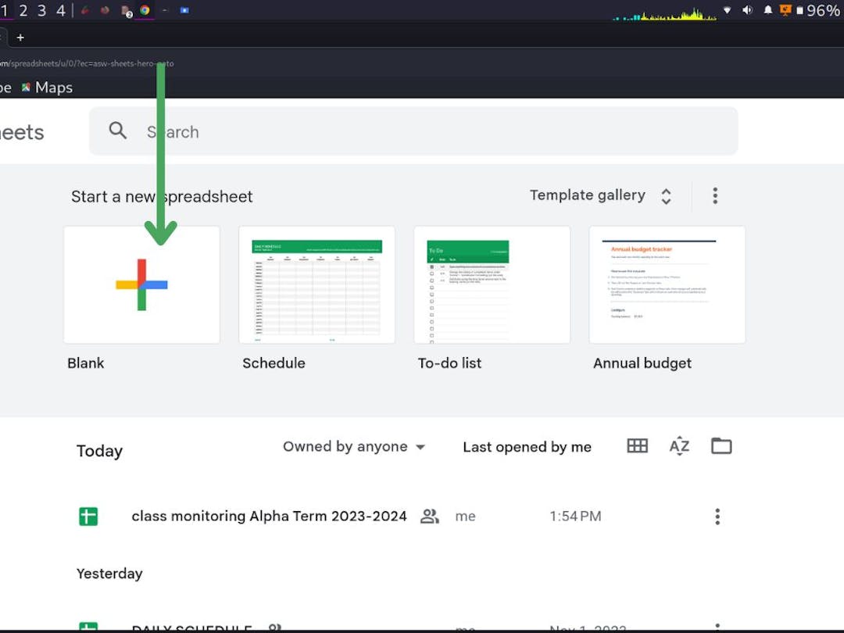This screenshot has width=844, height=633.
Task: Open the file picker folder icon
Action: coord(721,445)
